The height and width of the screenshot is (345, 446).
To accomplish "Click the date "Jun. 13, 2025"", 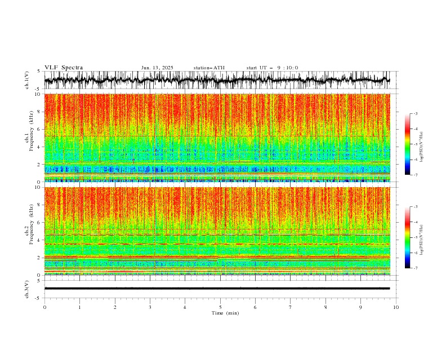I will point(157,68).
